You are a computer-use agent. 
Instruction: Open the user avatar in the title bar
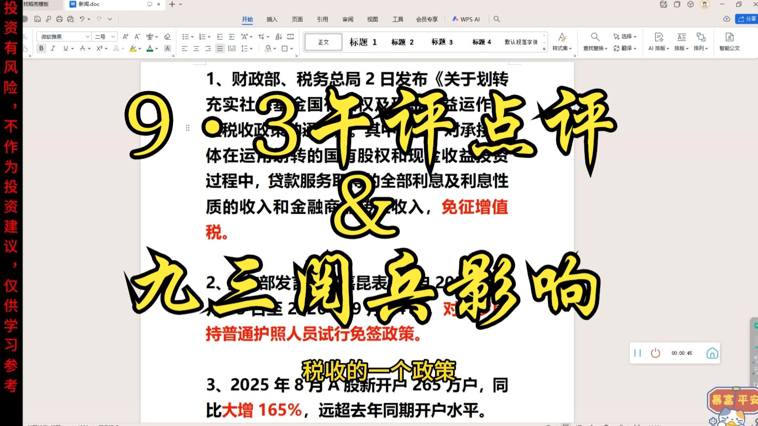coord(705,4)
